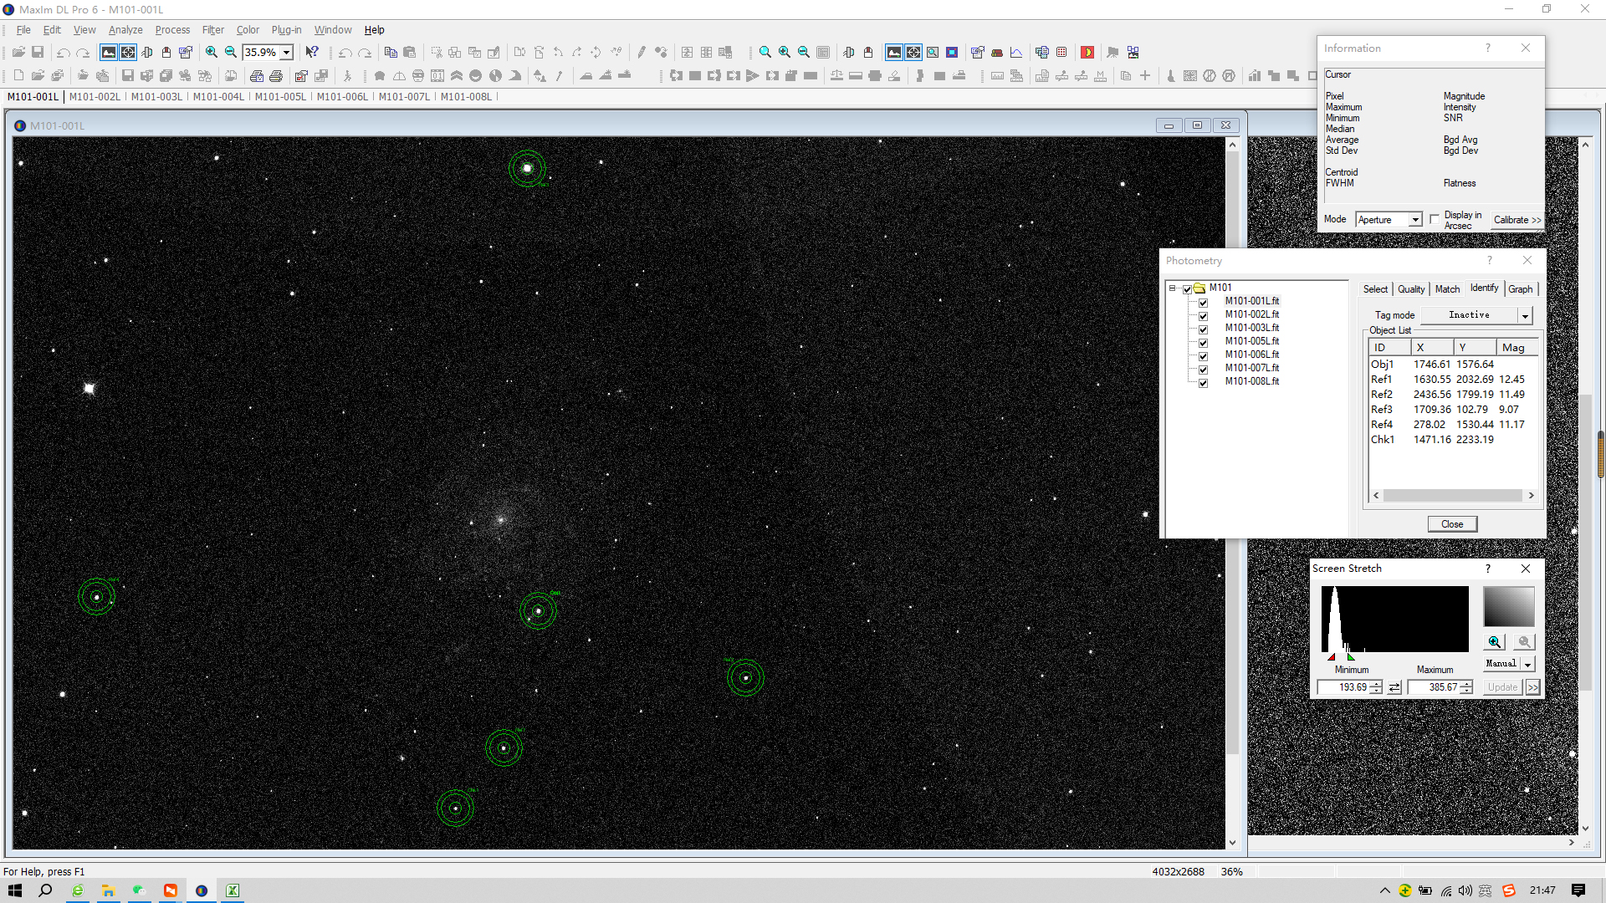This screenshot has width=1606, height=903.
Task: Click the balance scale icon in toolbar
Action: [836, 75]
